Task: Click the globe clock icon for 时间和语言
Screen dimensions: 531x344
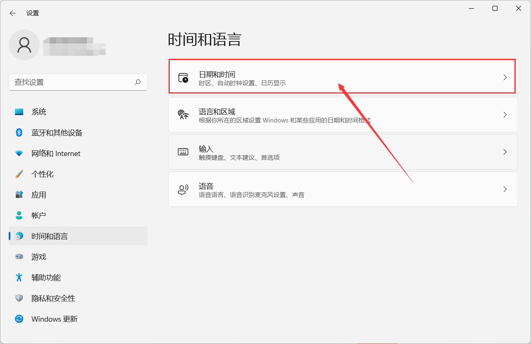Action: (19, 236)
